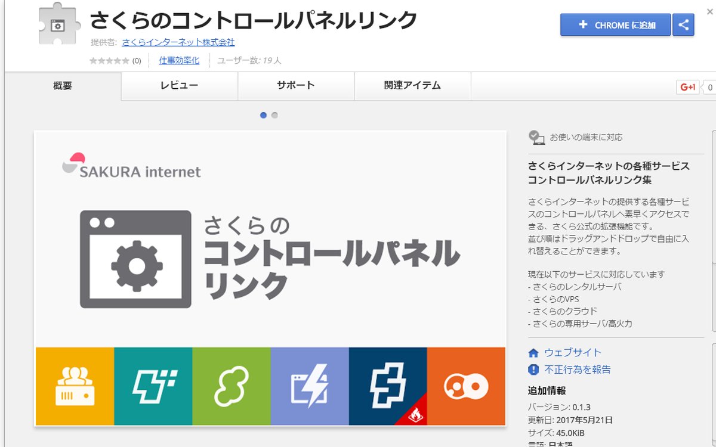Click the - さくらのレンタルサーバ list line
Screen dimensions: 716x447
[575, 287]
